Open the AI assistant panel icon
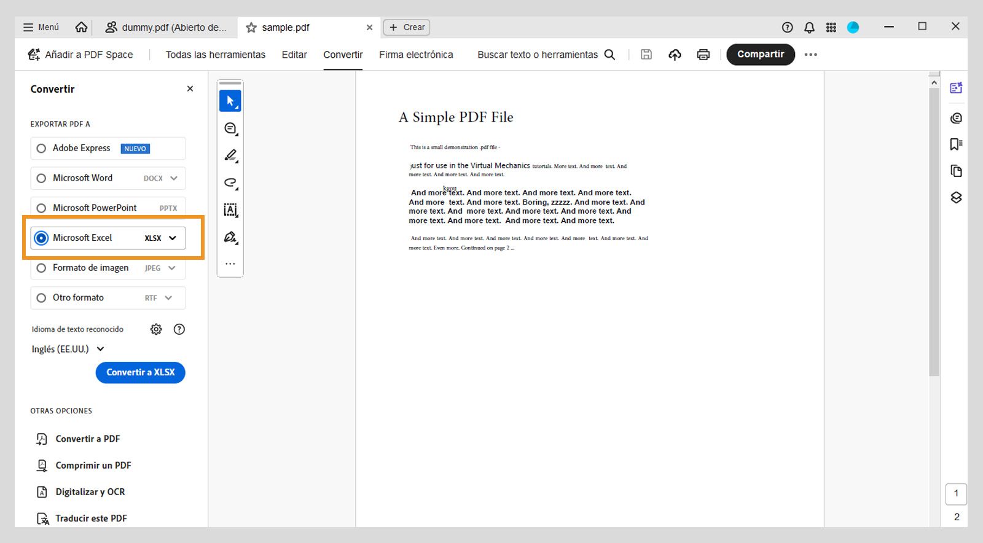 click(x=956, y=88)
